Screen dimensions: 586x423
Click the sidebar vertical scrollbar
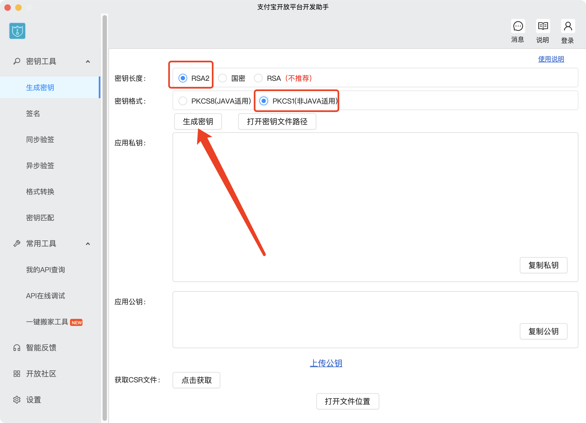[x=105, y=218]
